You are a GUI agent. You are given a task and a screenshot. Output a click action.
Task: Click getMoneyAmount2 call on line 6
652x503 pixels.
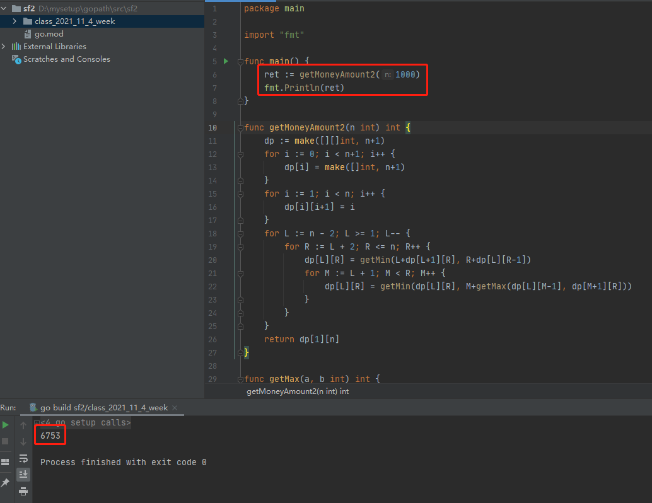click(337, 75)
